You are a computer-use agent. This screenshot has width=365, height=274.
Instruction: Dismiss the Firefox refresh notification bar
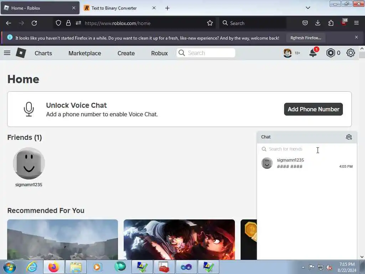click(356, 37)
